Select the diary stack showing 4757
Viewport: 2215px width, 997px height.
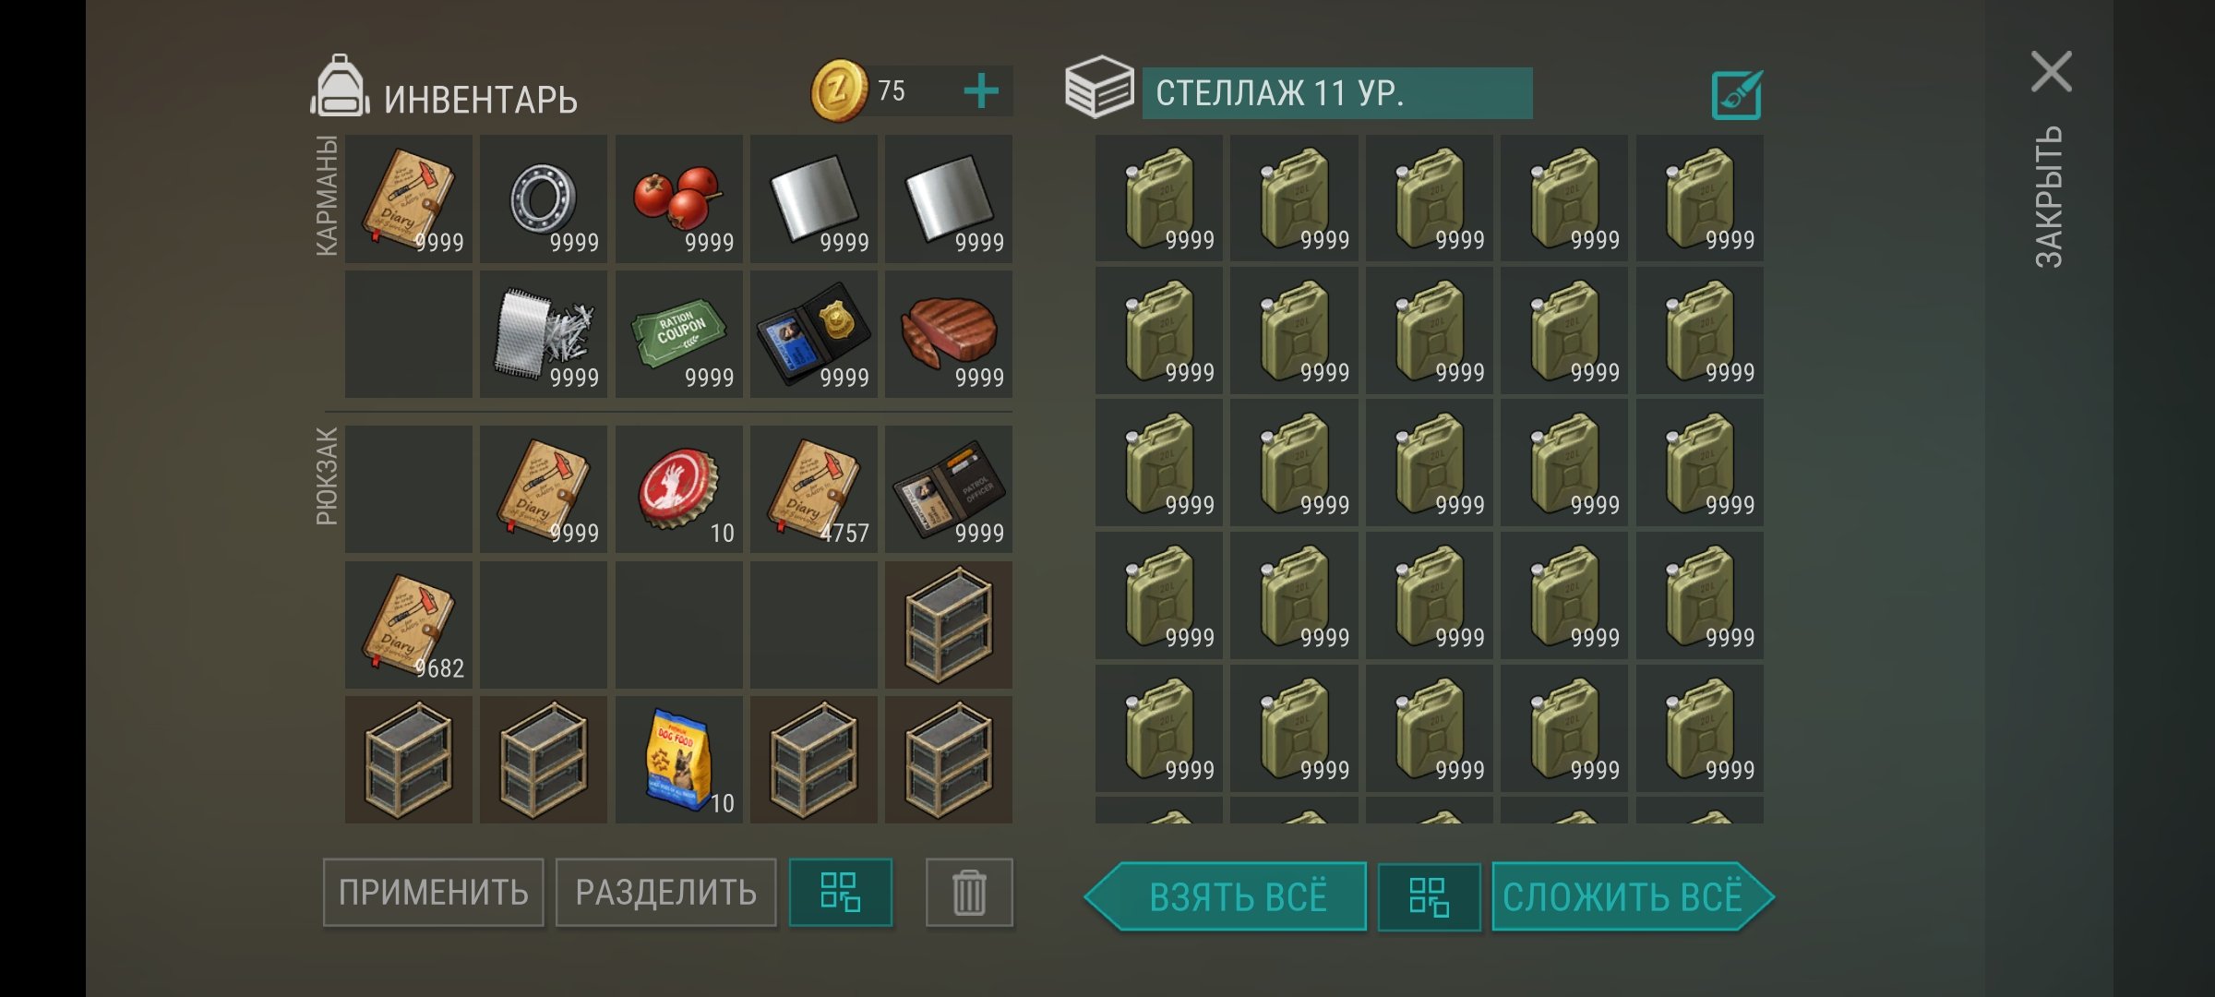pos(814,489)
